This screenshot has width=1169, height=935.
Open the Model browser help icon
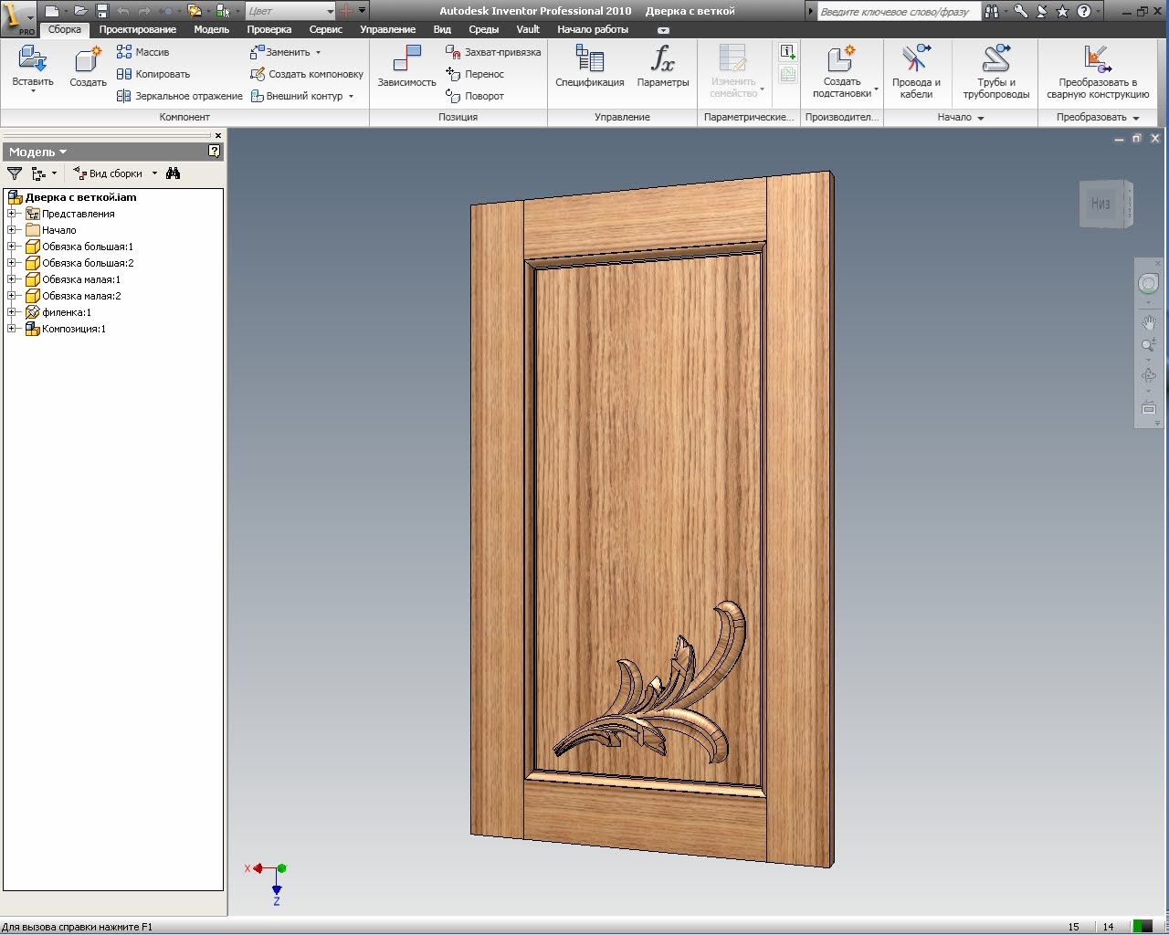pos(215,152)
